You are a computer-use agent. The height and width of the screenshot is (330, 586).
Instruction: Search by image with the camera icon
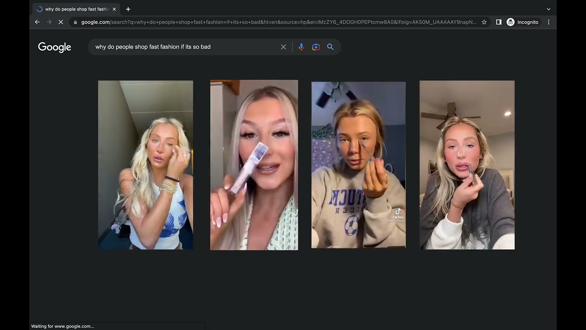coord(316,47)
